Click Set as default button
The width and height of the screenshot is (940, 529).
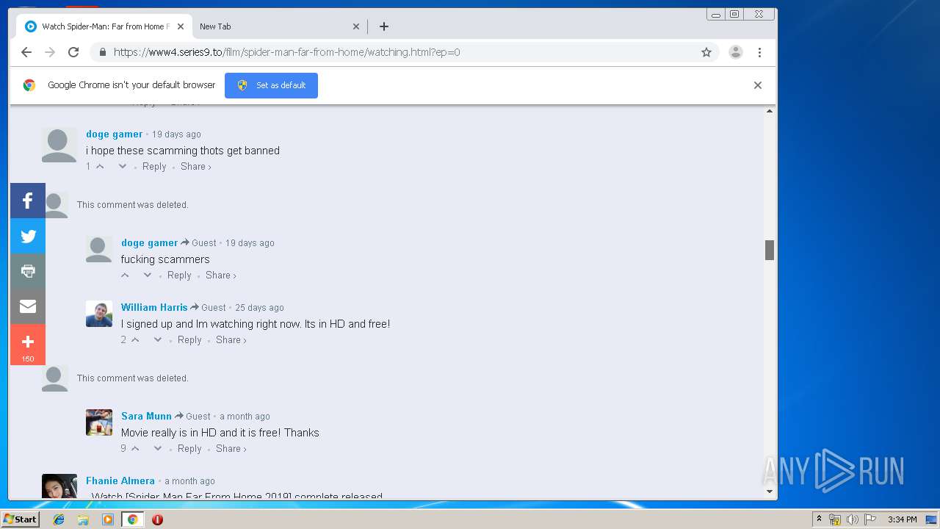point(271,85)
